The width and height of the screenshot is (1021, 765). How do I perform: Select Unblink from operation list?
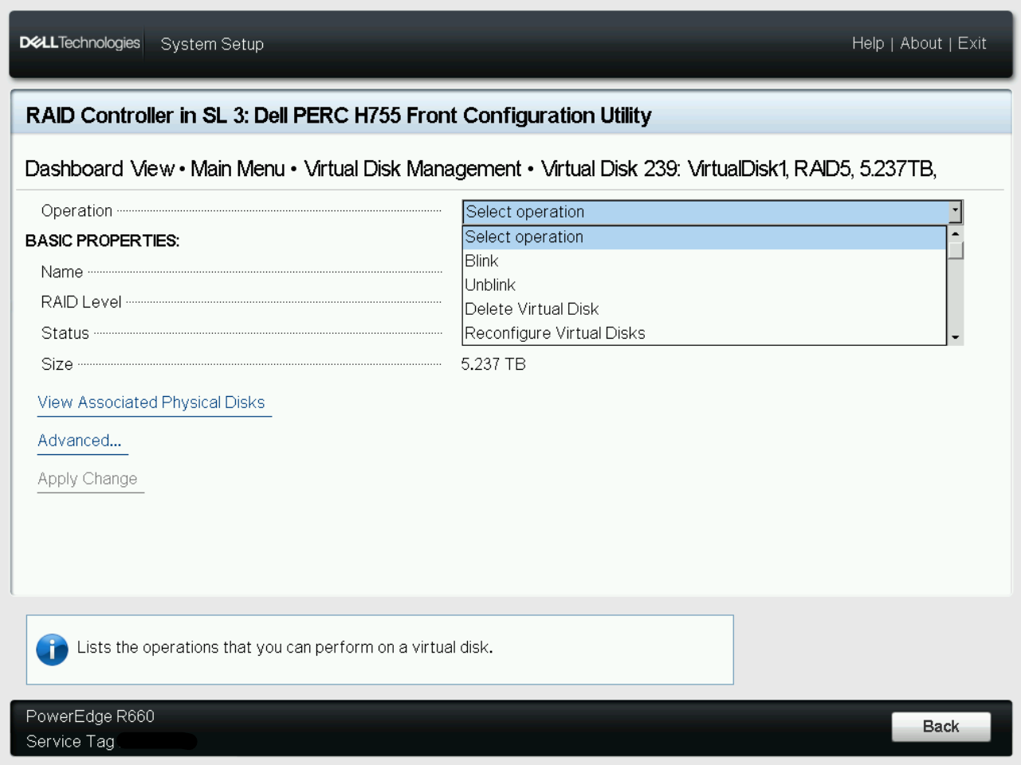705,285
